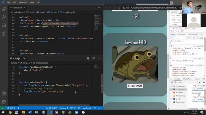The width and height of the screenshot is (206, 115).
Task: Open the Edit menu
Action: [x=14, y=2]
